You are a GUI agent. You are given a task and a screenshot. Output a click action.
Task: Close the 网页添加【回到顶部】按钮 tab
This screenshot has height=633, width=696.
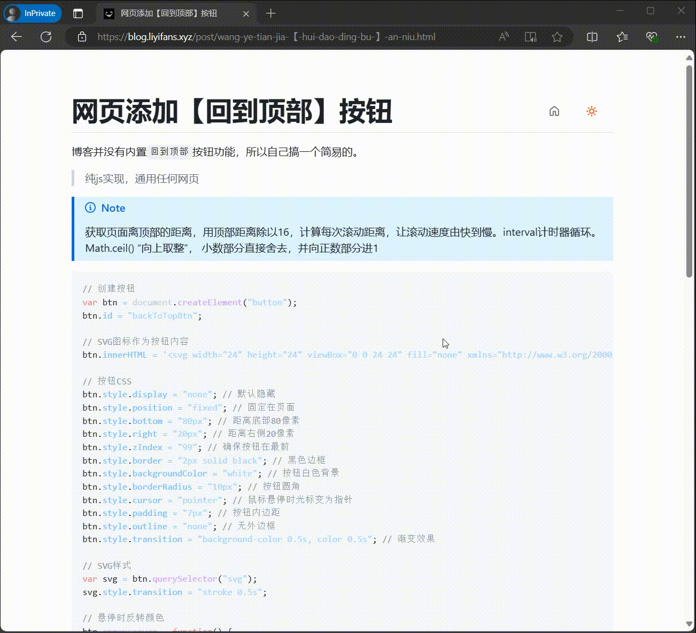(246, 14)
